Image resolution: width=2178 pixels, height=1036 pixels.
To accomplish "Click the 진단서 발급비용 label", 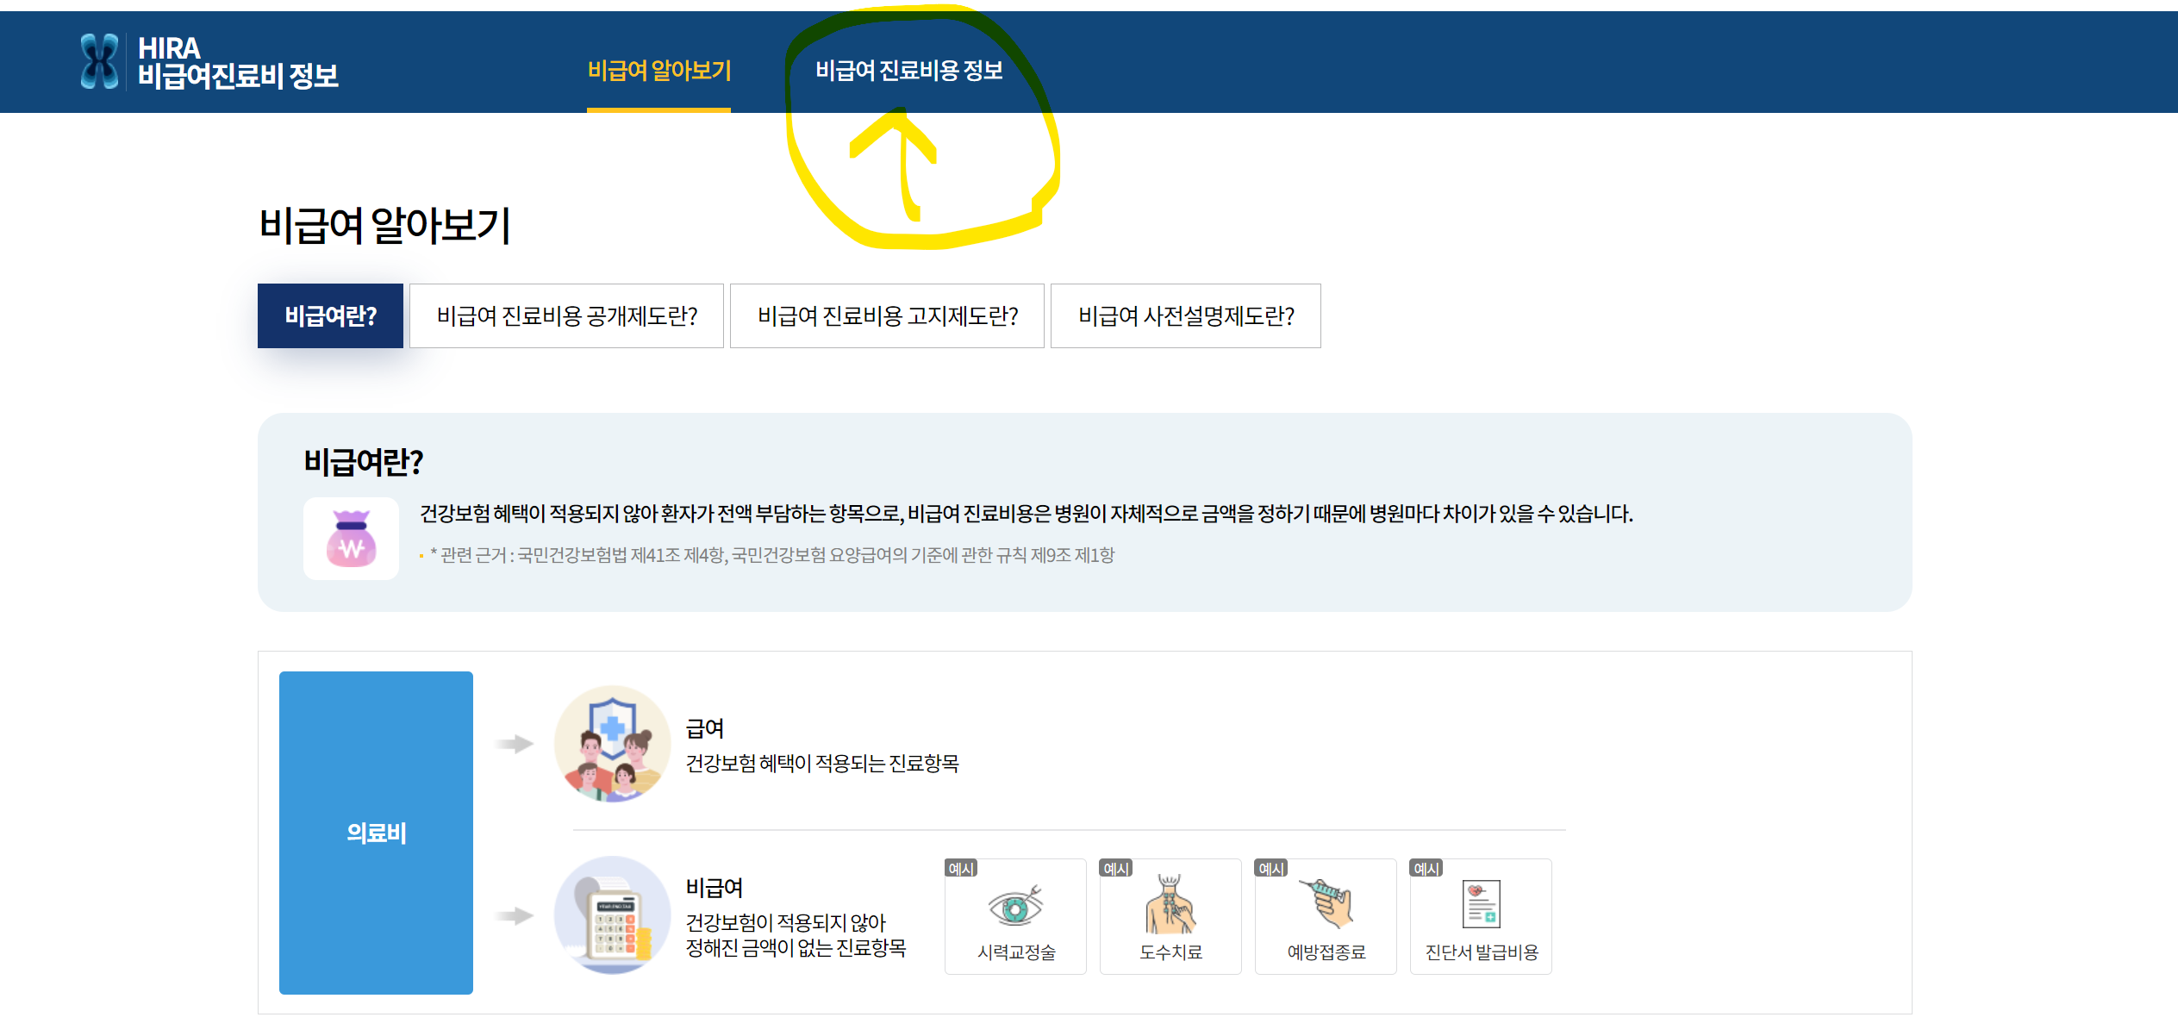I will coord(1482,952).
